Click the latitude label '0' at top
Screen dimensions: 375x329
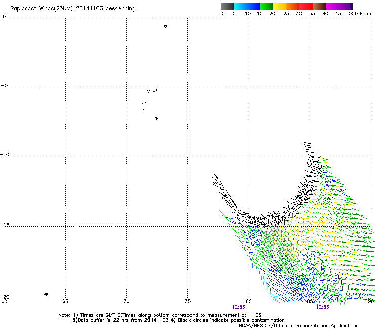point(4,17)
